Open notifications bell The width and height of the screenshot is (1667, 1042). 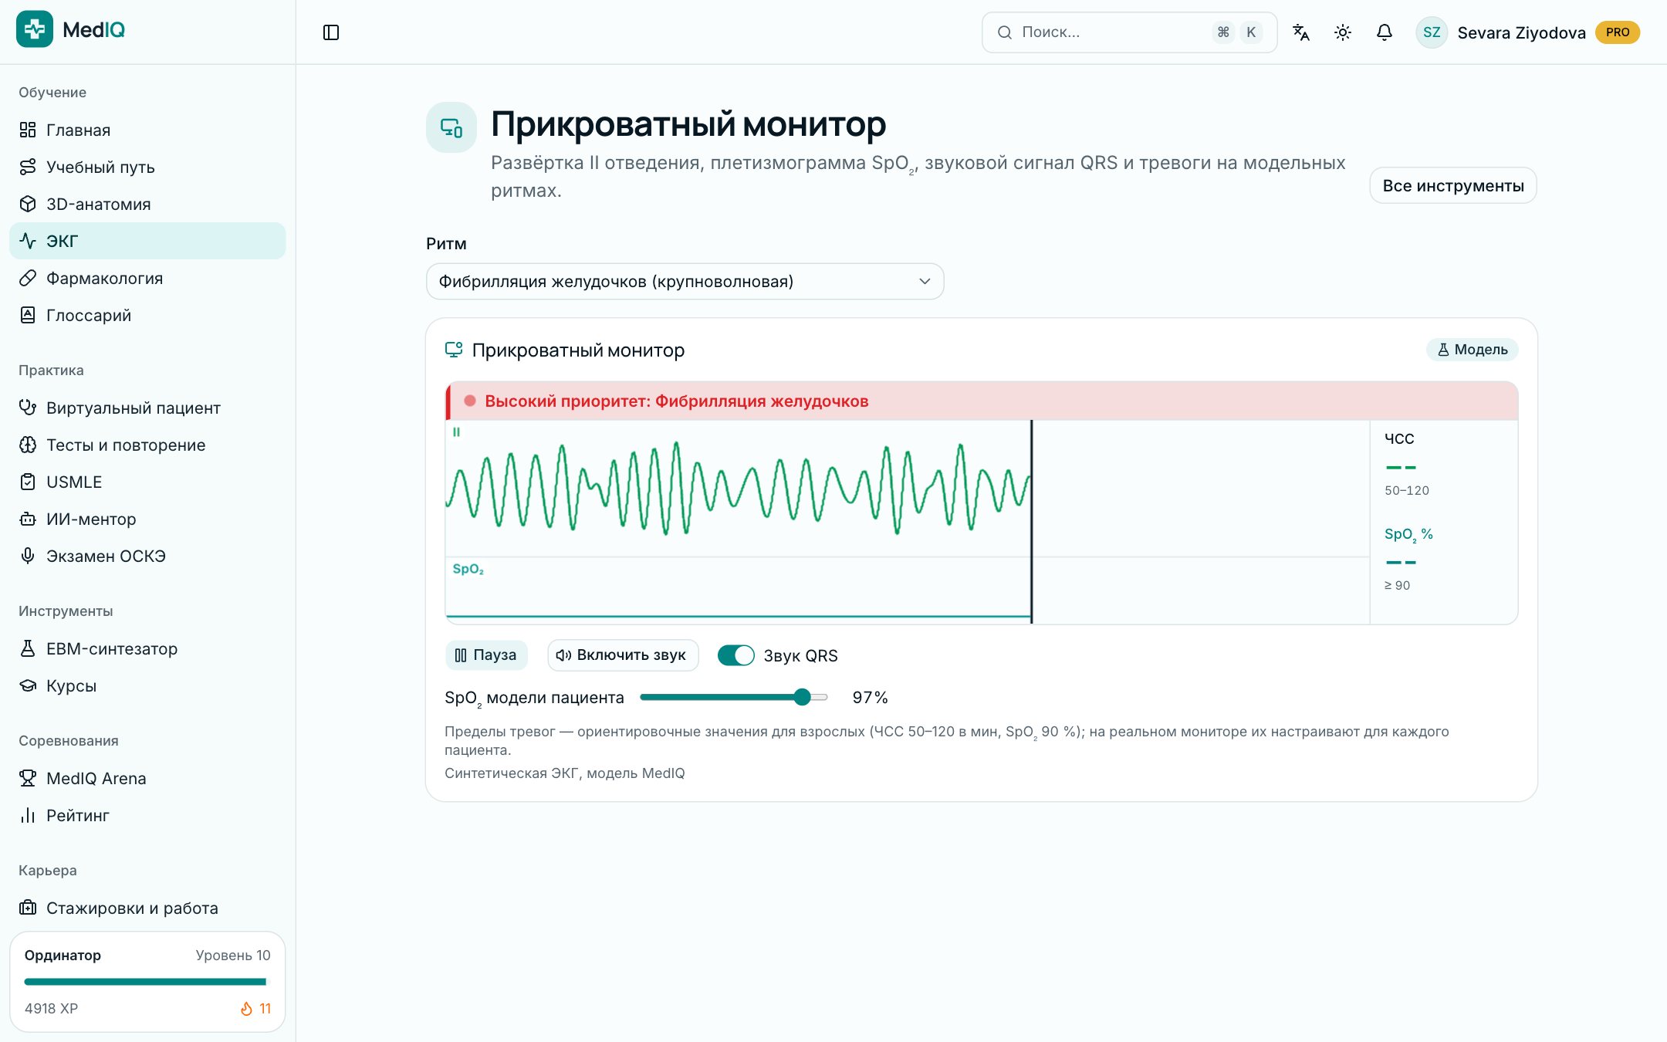[x=1385, y=32]
